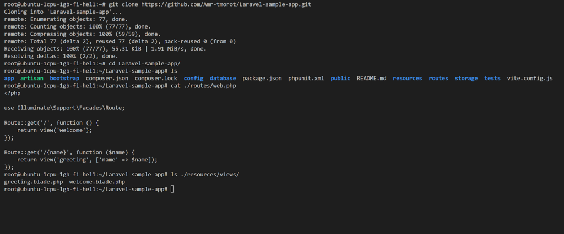This screenshot has width=564, height=234.
Task: Select the blue public directory name
Action: tap(340, 79)
